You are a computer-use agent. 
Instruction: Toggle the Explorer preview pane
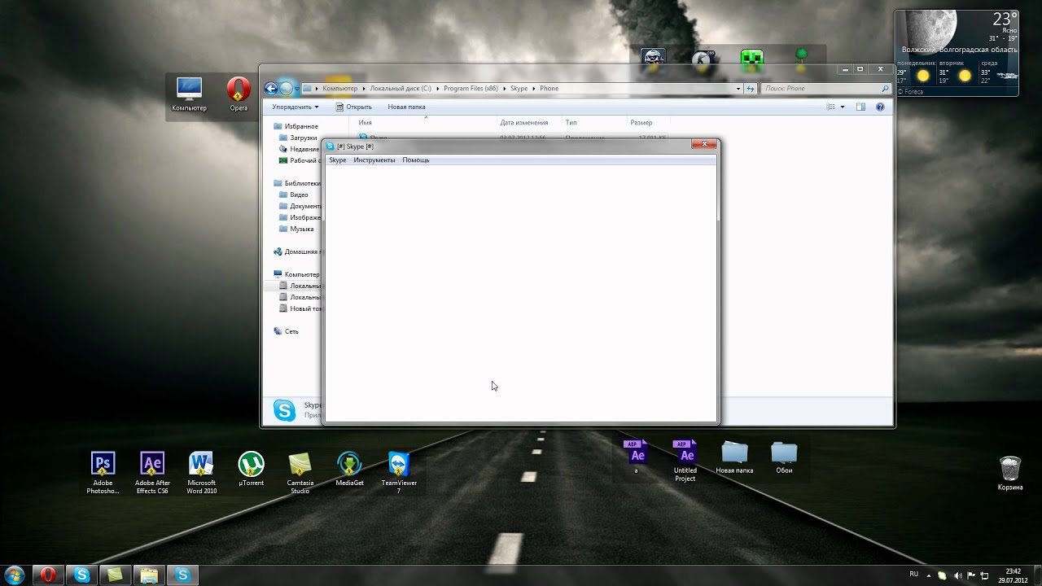[860, 107]
